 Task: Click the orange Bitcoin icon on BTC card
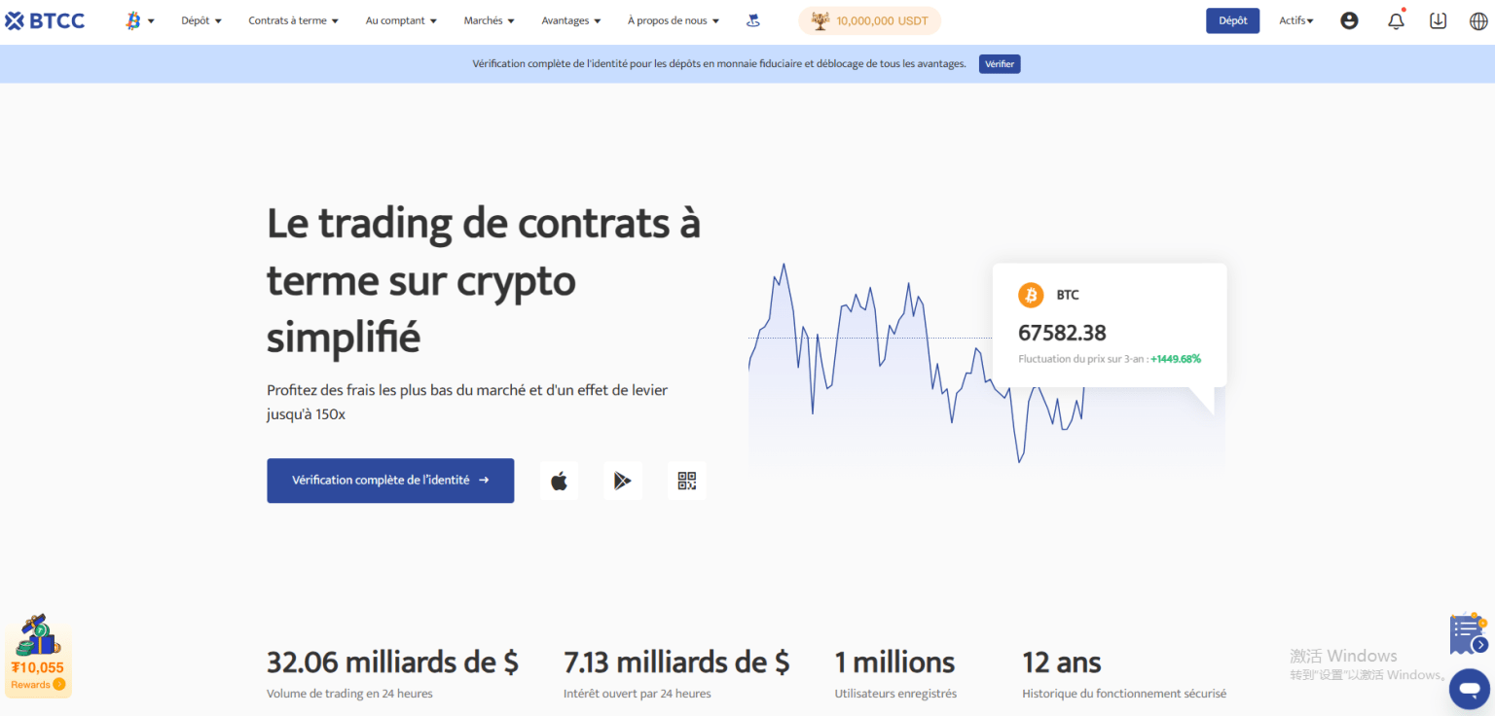point(1031,295)
